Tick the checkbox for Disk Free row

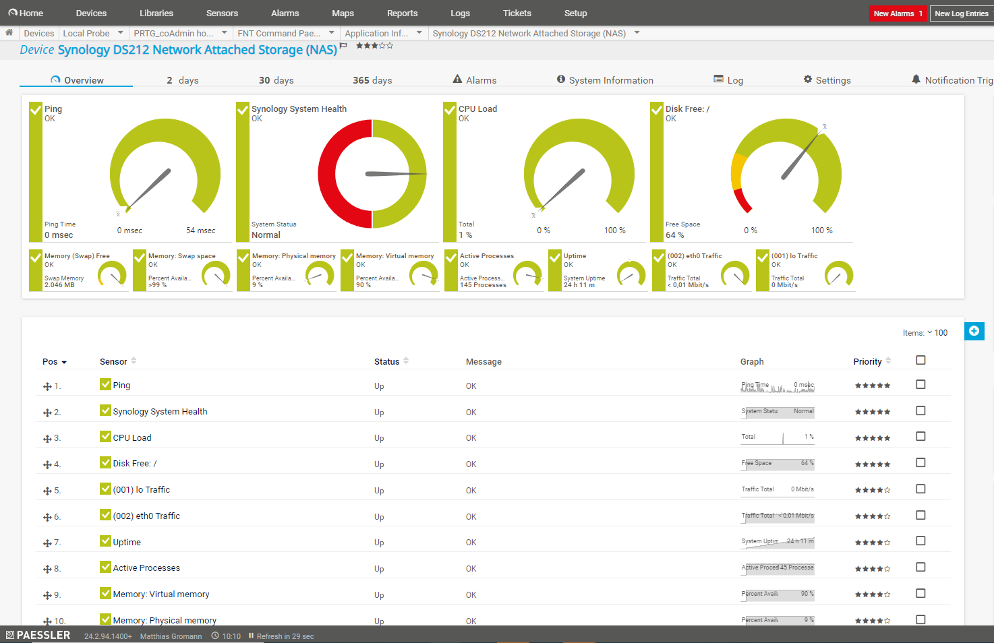pos(920,462)
